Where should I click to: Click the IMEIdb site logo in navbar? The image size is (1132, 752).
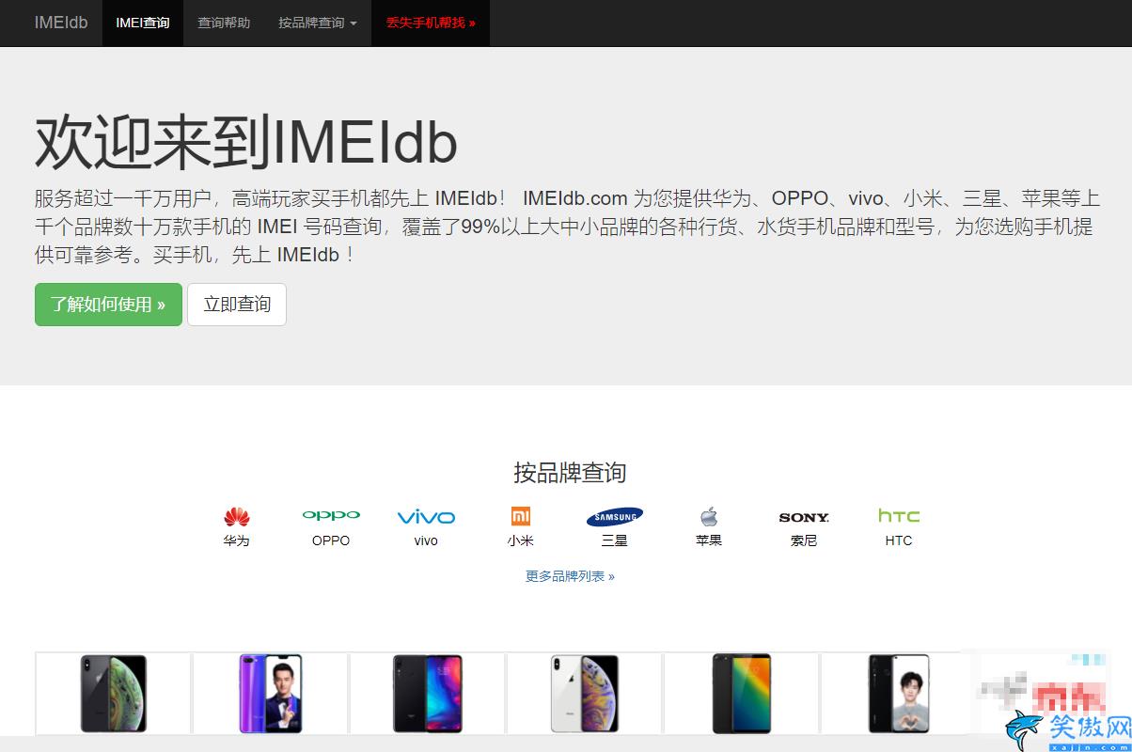61,23
